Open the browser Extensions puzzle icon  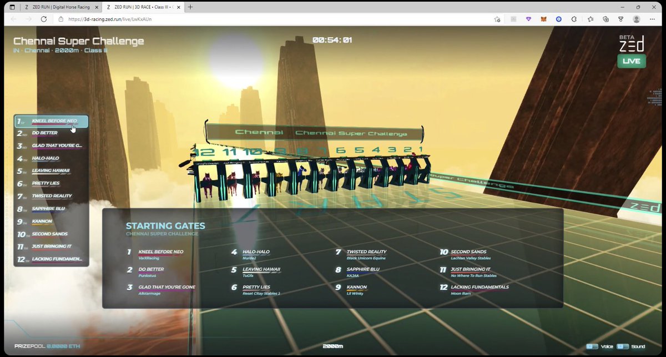574,19
